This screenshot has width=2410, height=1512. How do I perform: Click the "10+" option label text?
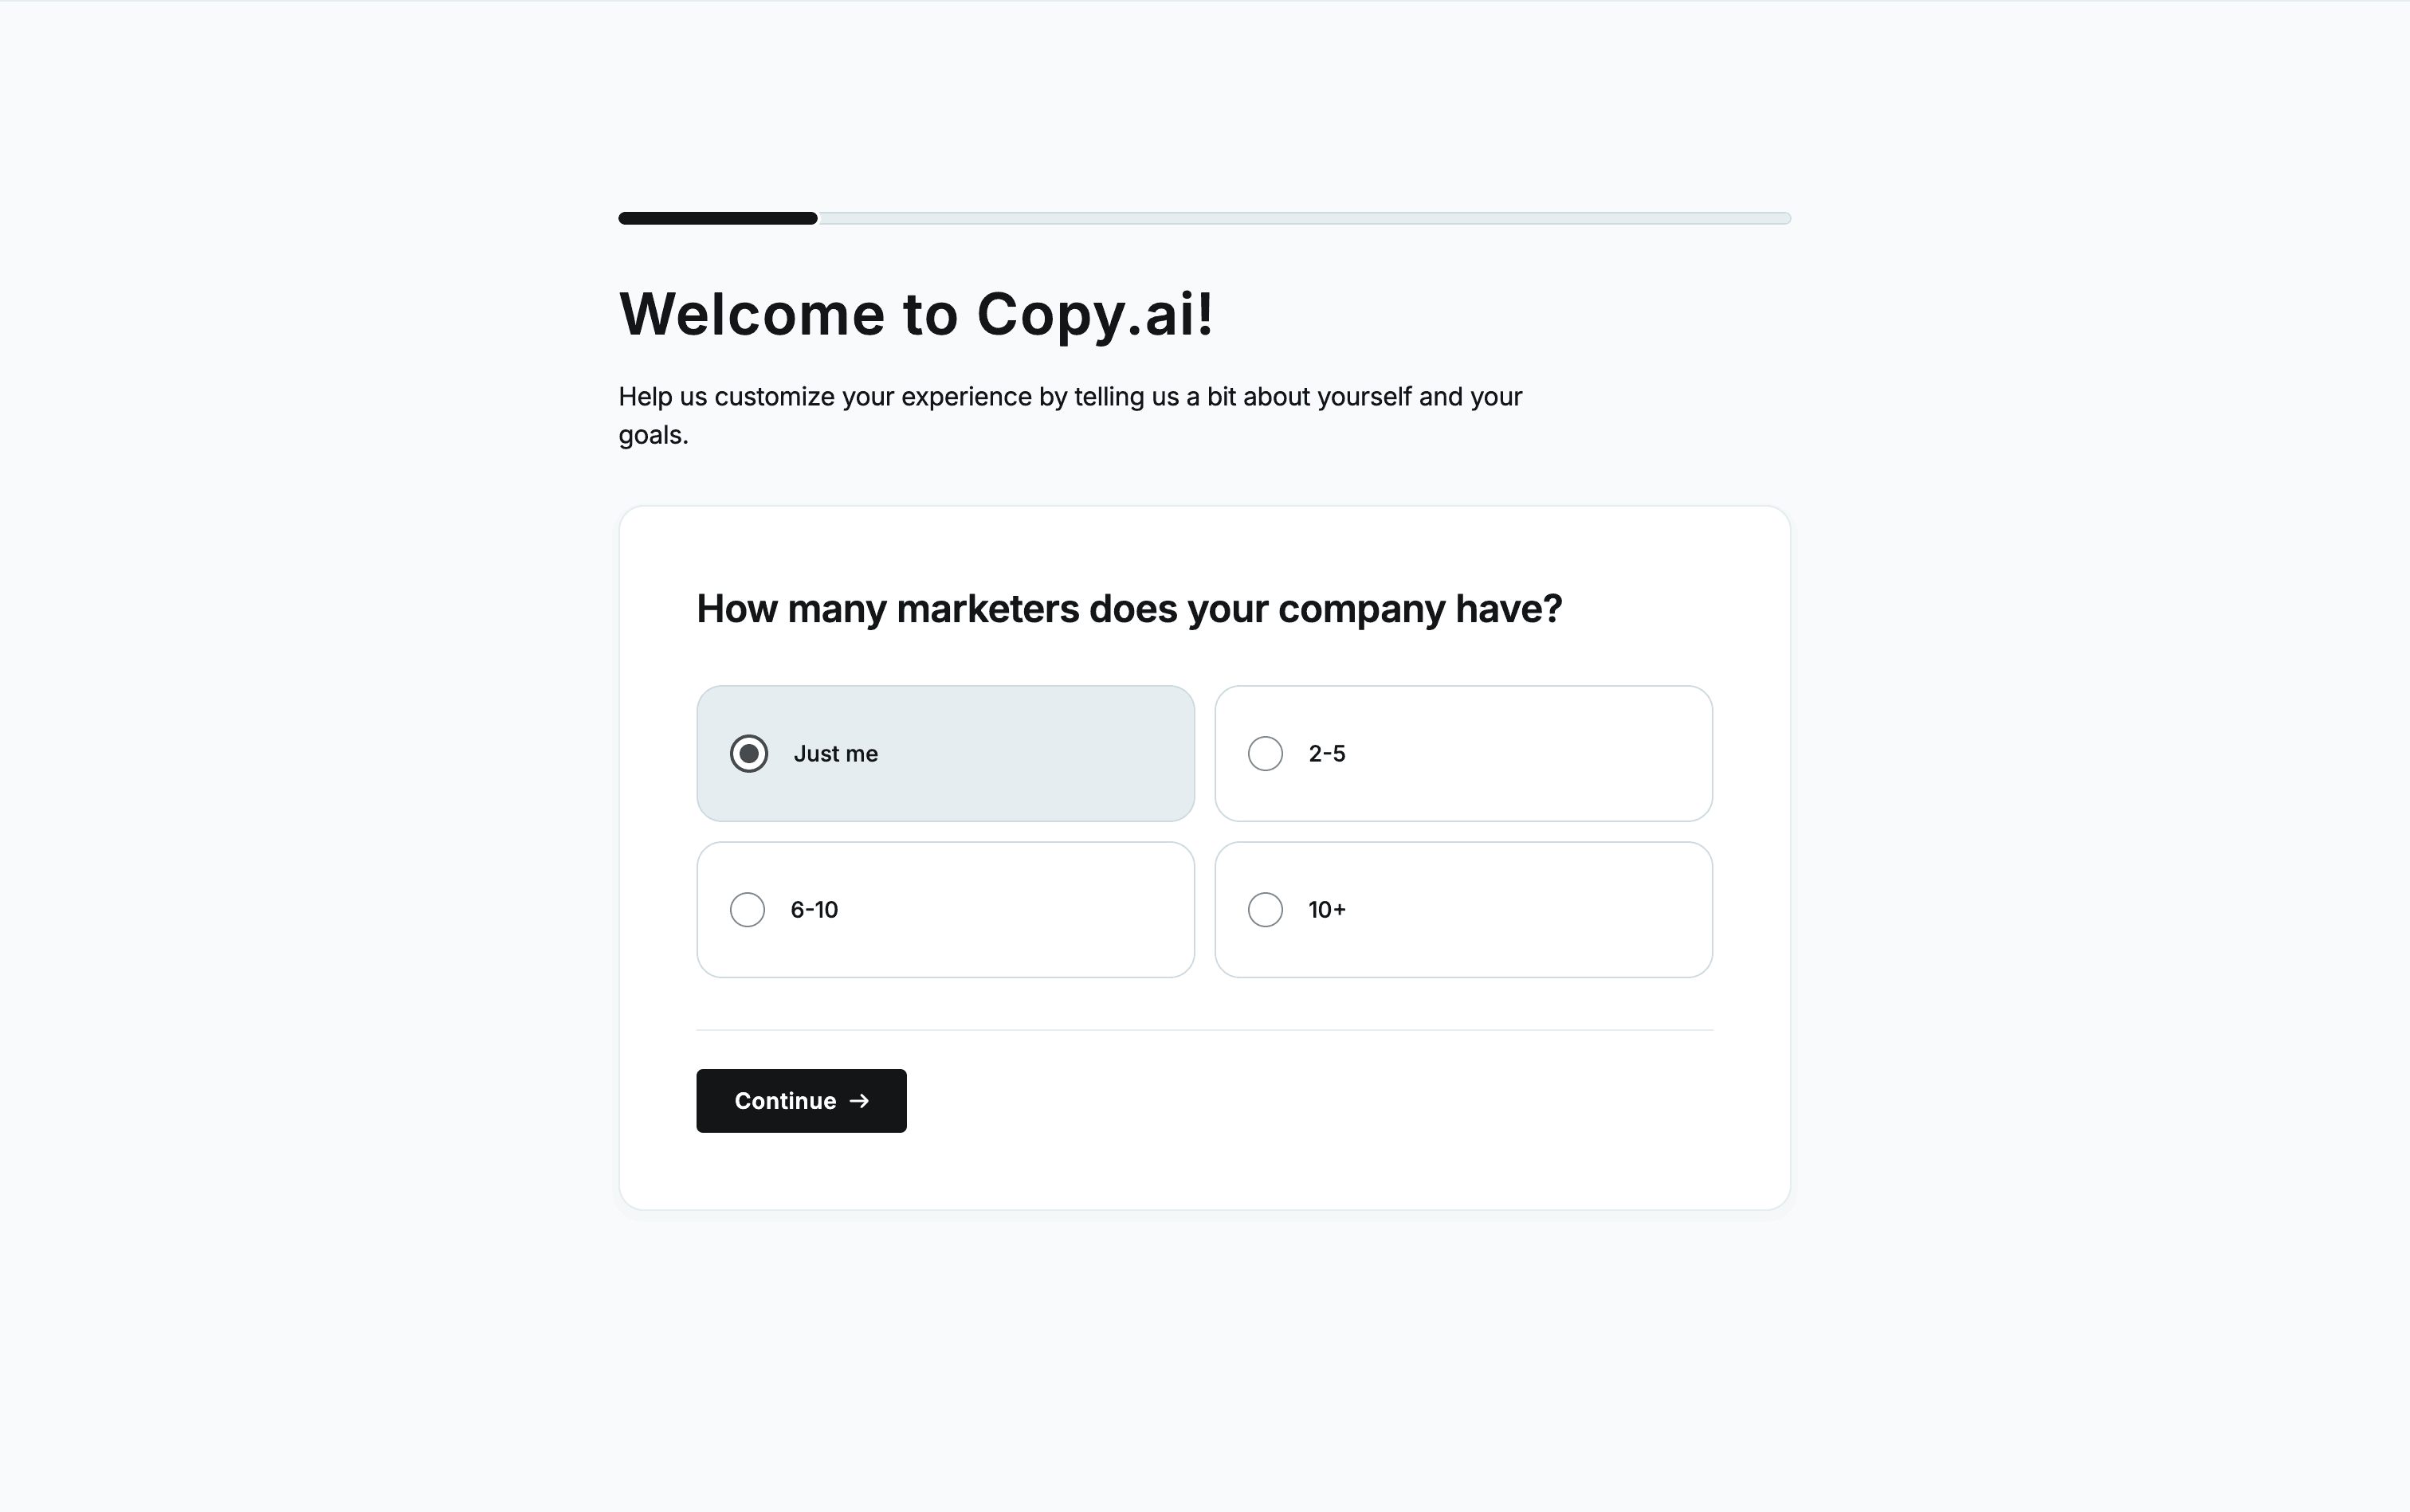coord(1327,910)
